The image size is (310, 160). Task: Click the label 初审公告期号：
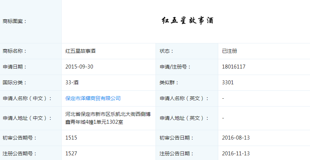[x=20, y=138]
